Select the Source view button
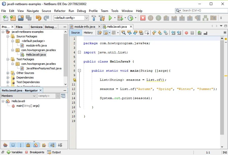228x155 pixels. click(x=75, y=33)
